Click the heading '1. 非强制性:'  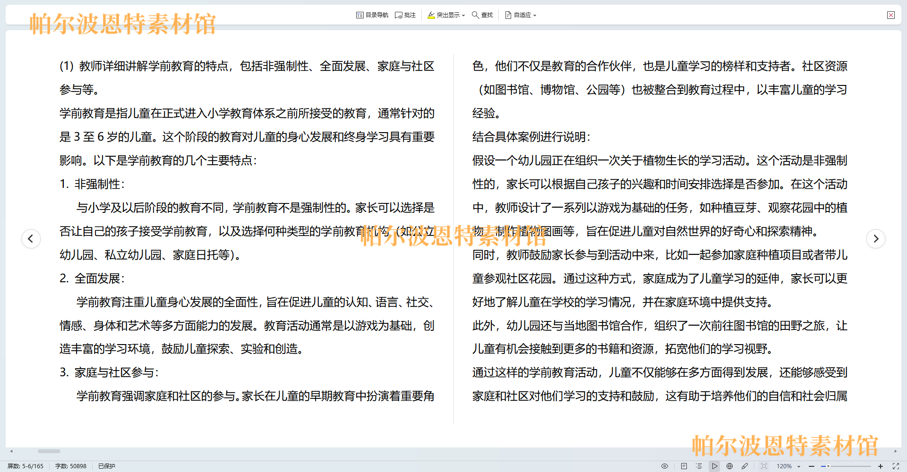[92, 184]
